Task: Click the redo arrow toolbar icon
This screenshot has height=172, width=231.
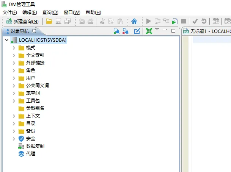Action: 90,21
